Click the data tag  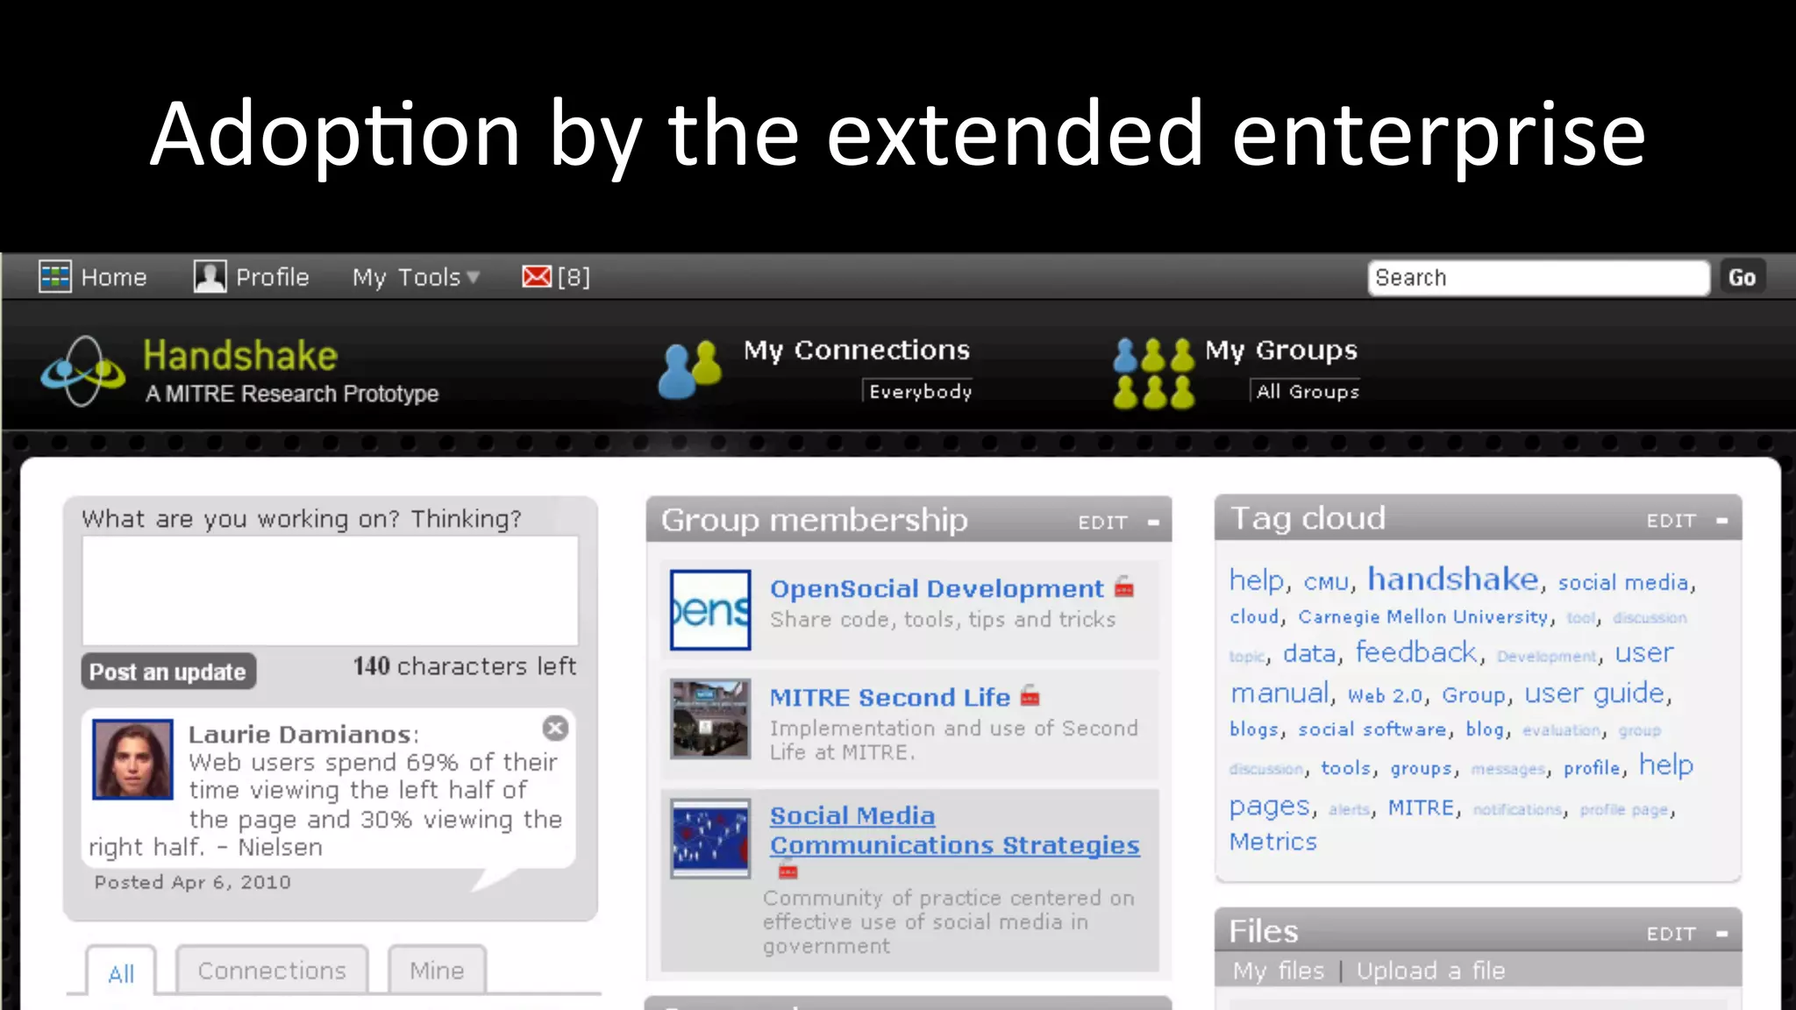point(1309,654)
